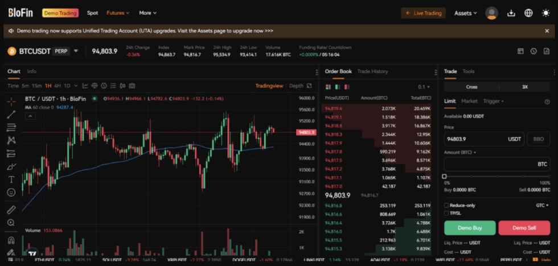The height and width of the screenshot is (266, 558).
Task: Open the emoji icons tool
Action: [11, 193]
